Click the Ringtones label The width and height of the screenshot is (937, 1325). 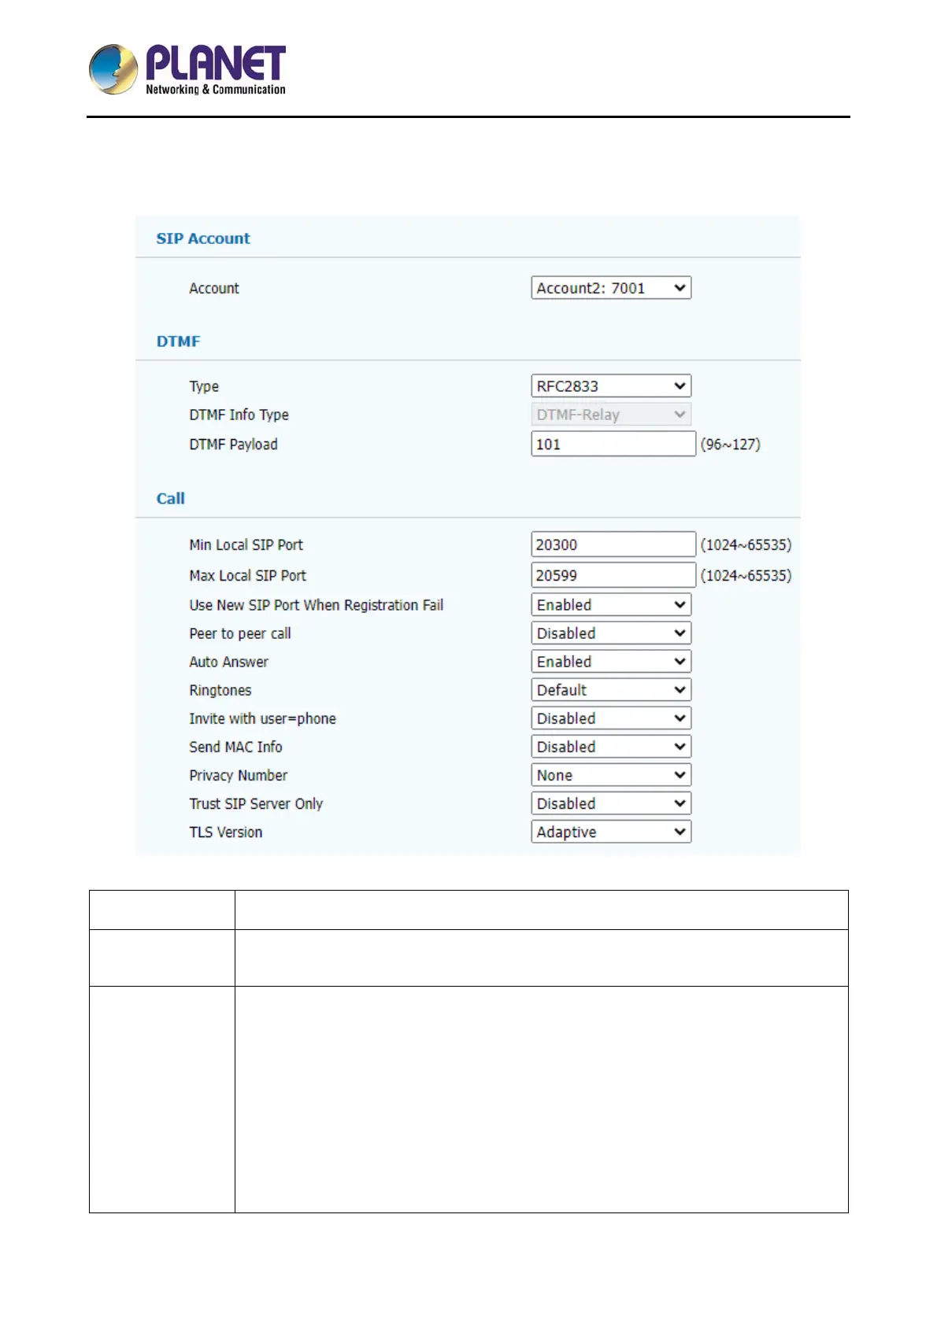(220, 691)
